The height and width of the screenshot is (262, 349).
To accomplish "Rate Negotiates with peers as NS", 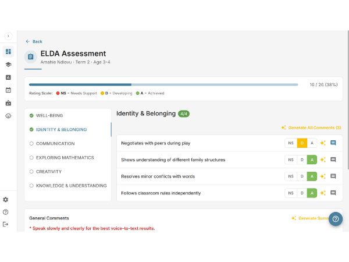I will click(291, 143).
